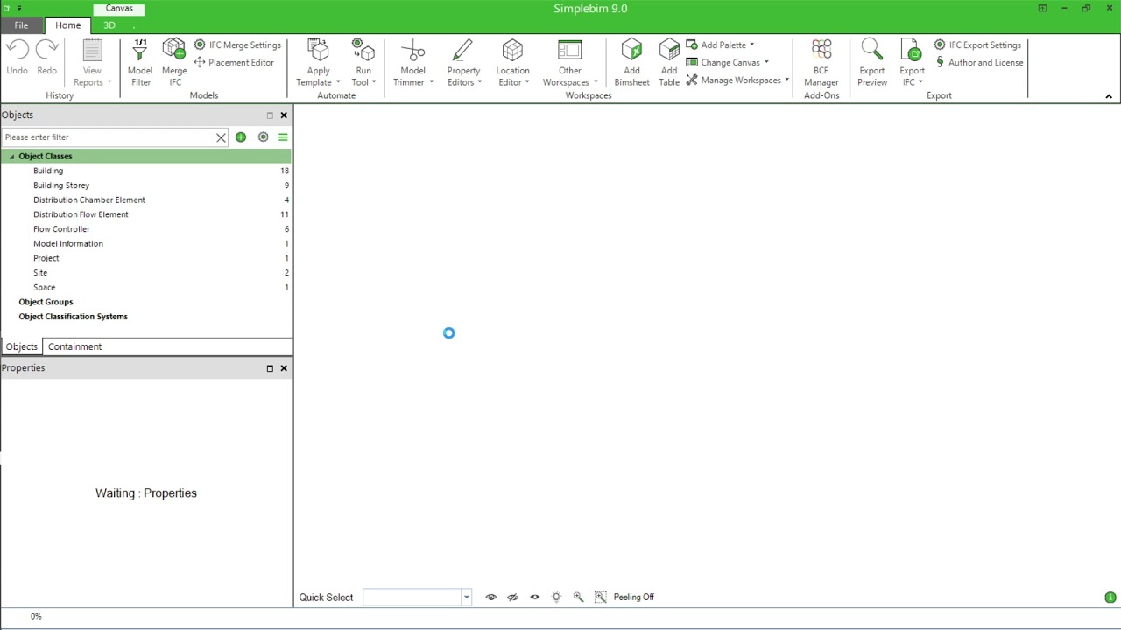This screenshot has width=1121, height=630.
Task: Click the Export IFC icon
Action: [x=912, y=50]
